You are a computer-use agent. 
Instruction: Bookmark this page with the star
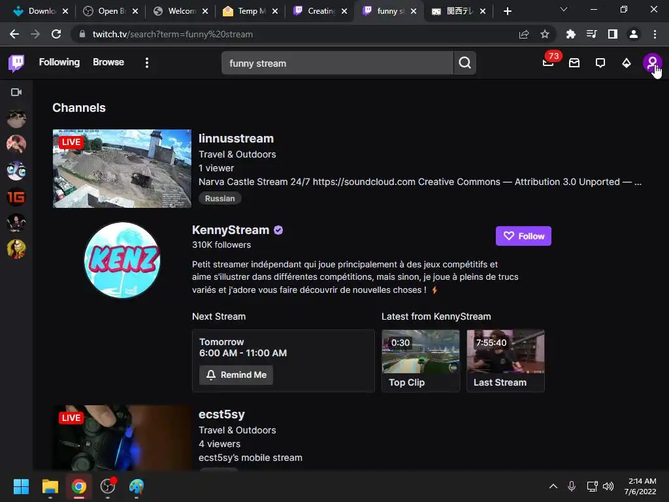click(x=545, y=34)
